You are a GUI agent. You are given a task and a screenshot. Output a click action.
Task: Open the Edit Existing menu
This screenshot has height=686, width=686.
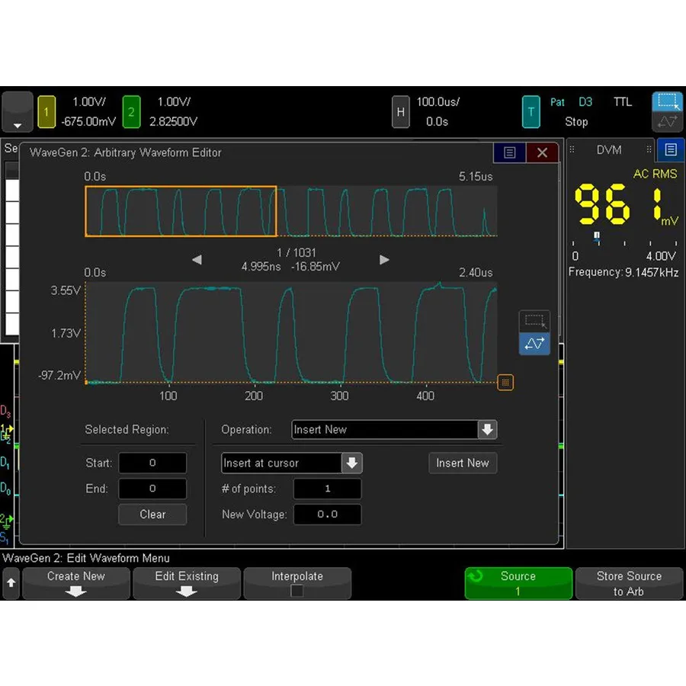pyautogui.click(x=187, y=583)
